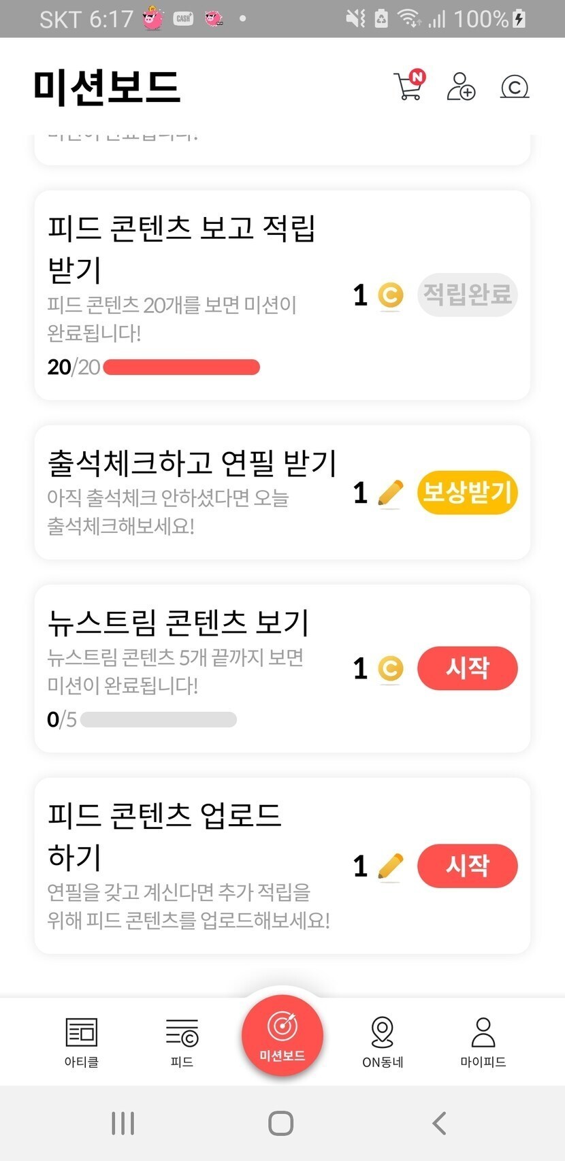This screenshot has height=1161, width=565.
Task: Tap coin icon in 피드 콘텐츠 보고 적립 mission
Action: coord(390,295)
